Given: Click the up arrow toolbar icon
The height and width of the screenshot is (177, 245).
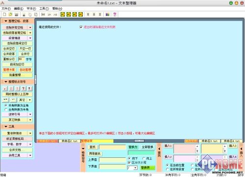Looking at the screenshot, I should (88, 14).
